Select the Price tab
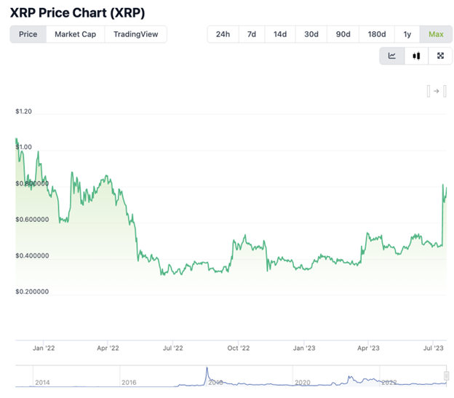This screenshot has width=454, height=398. point(28,34)
